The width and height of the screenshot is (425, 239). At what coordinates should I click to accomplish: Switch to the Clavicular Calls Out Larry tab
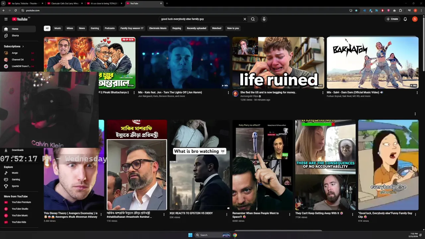(65, 3)
